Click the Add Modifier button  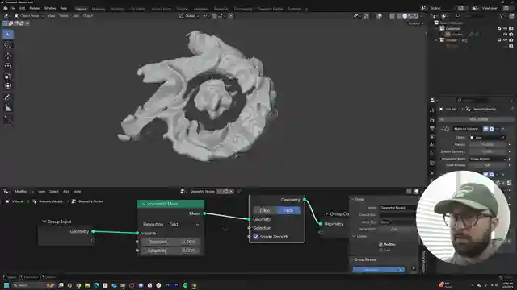(478, 119)
